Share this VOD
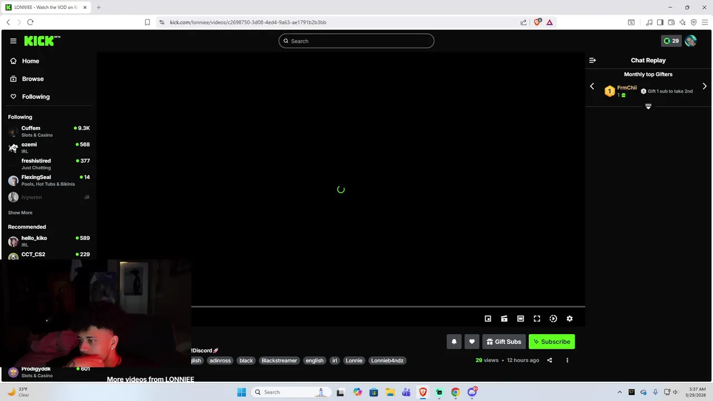 pyautogui.click(x=549, y=360)
